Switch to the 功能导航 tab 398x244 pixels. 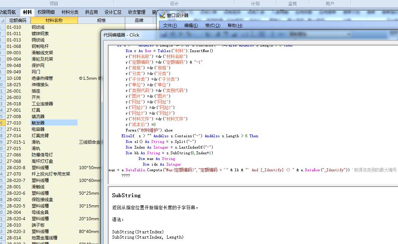click(8, 12)
